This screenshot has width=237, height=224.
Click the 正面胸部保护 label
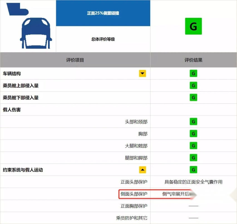pyautogui.click(x=134, y=206)
